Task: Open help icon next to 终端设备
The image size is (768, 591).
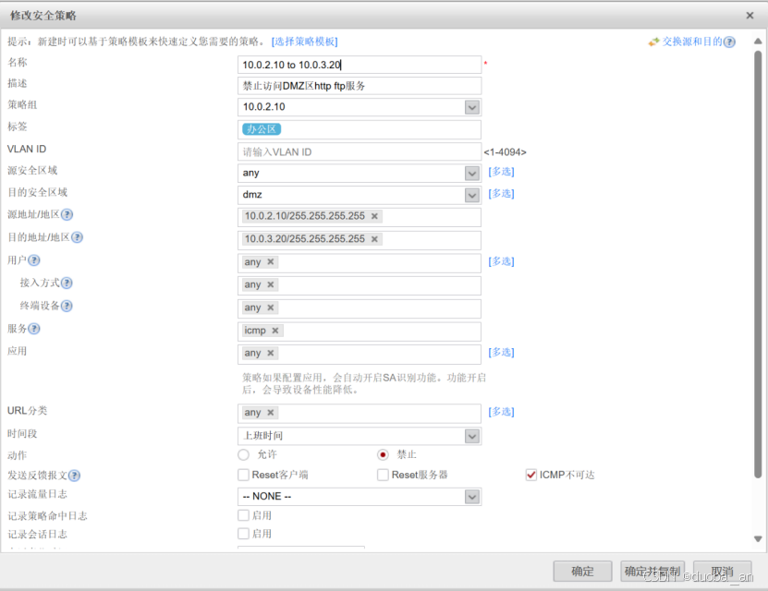Action: coord(67,306)
